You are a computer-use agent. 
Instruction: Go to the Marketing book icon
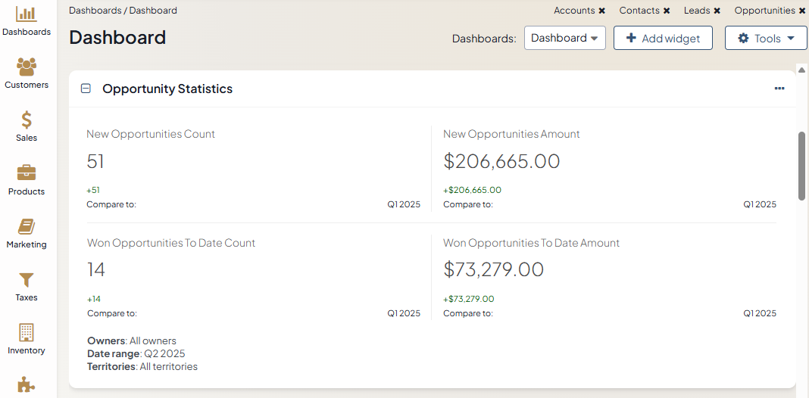tap(27, 226)
